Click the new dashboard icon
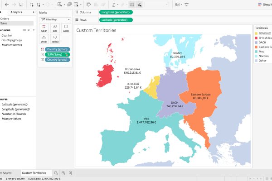 (64, 173)
